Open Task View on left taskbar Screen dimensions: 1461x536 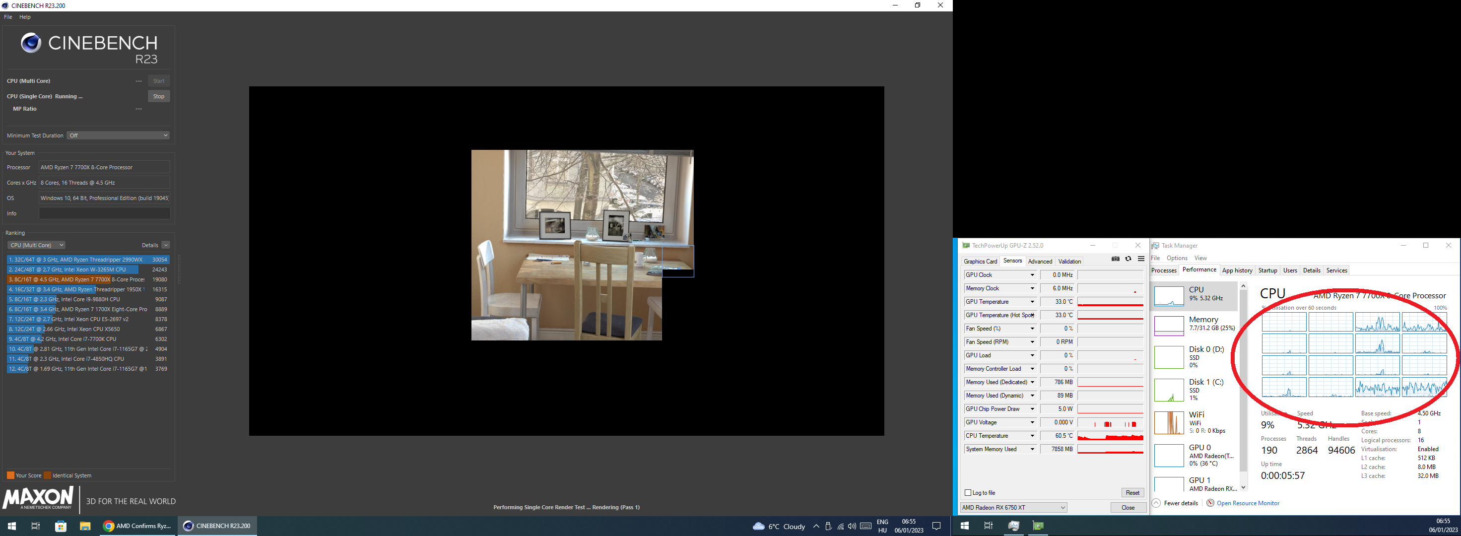coord(36,526)
